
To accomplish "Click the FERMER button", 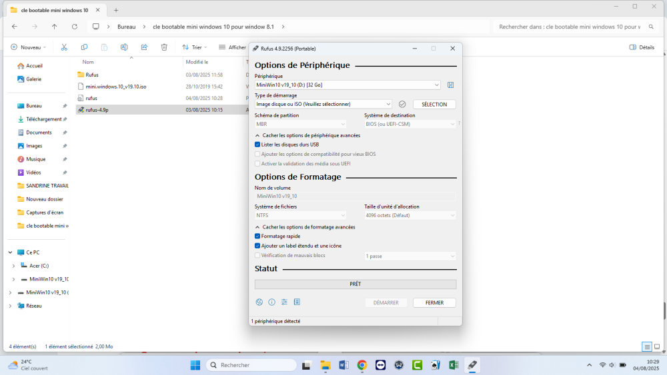I will click(434, 302).
